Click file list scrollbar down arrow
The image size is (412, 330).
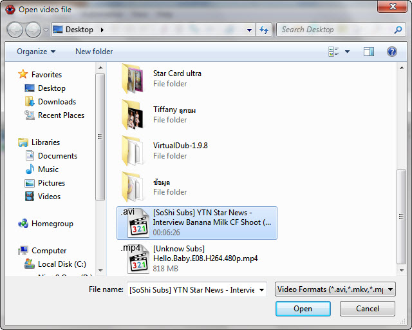pos(402,271)
